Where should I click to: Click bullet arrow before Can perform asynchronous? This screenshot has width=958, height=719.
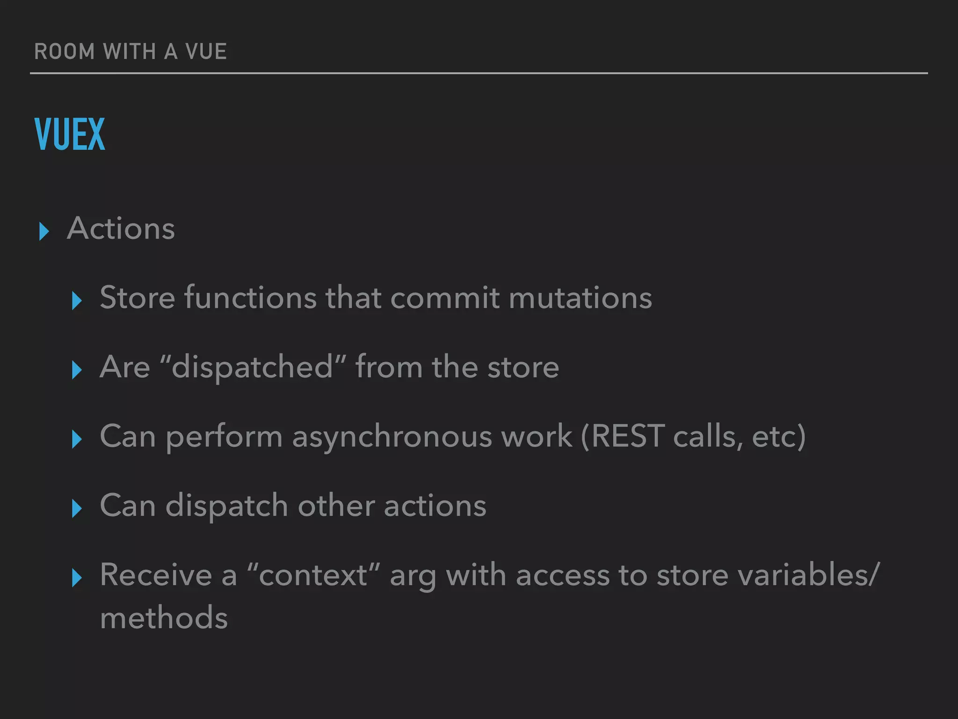[77, 439]
